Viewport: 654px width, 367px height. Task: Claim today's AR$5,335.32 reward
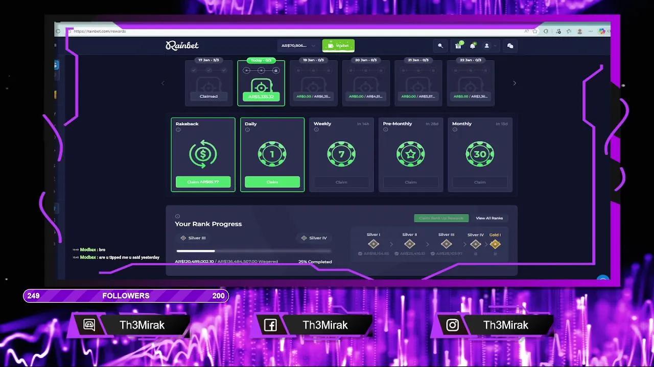[x=261, y=96]
